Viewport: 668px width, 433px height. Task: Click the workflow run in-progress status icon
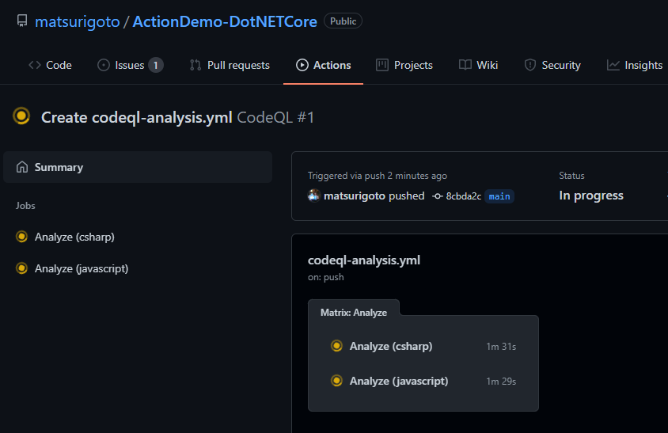[x=21, y=116]
